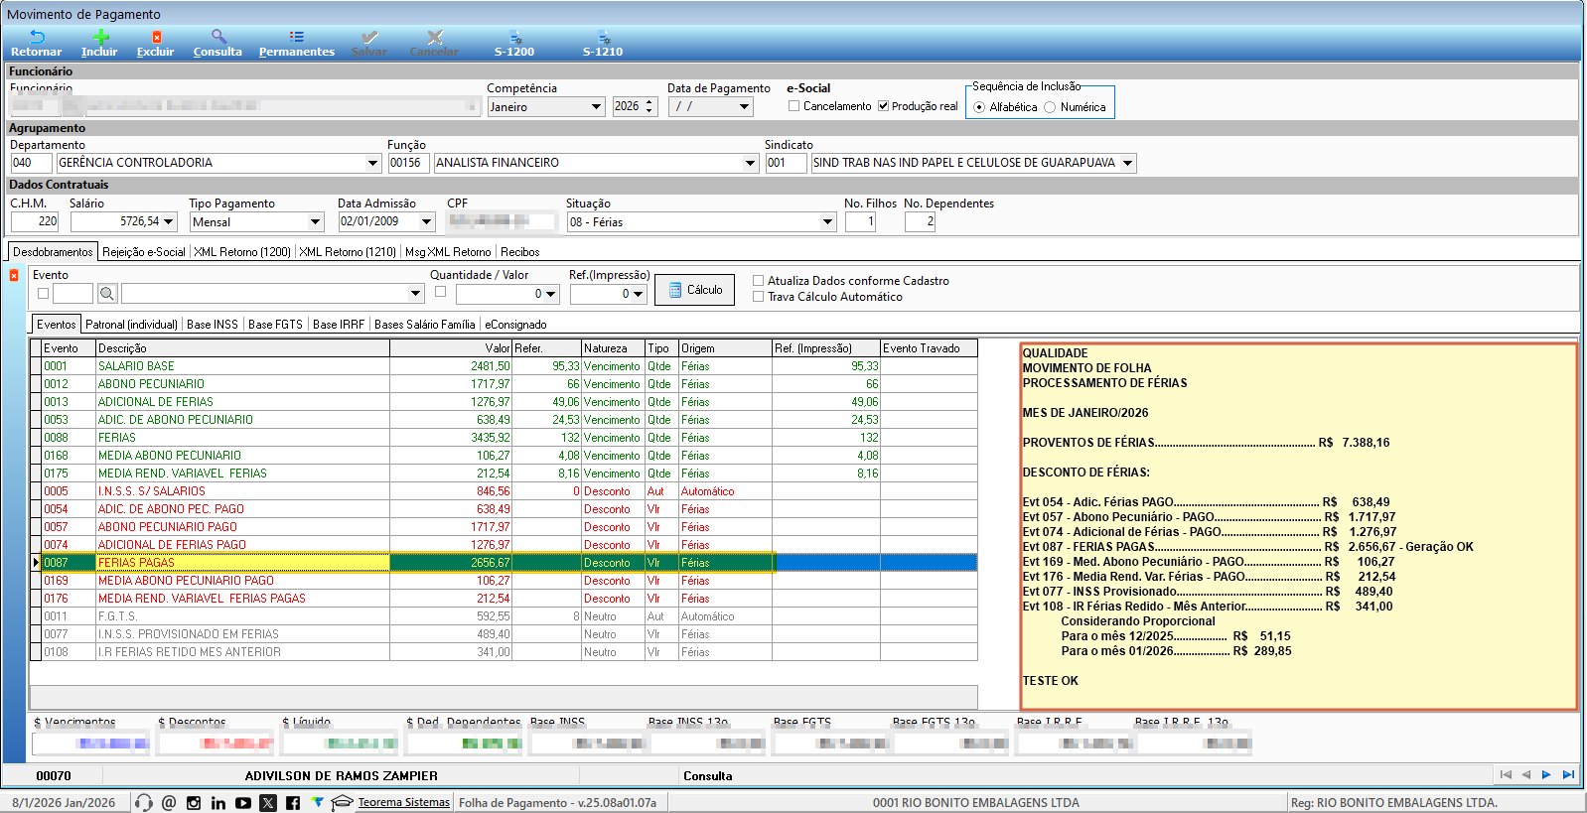Select the Numérica radio button
The image size is (1587, 813).
(x=1050, y=107)
